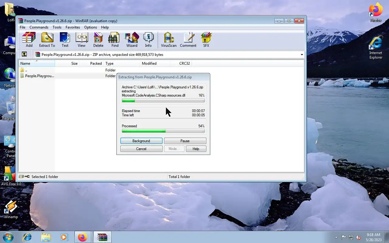Open the View tool icon
The image size is (389, 243).
click(x=81, y=40)
